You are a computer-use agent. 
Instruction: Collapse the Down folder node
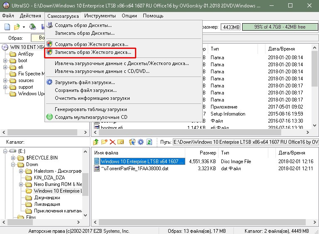coord(13,164)
